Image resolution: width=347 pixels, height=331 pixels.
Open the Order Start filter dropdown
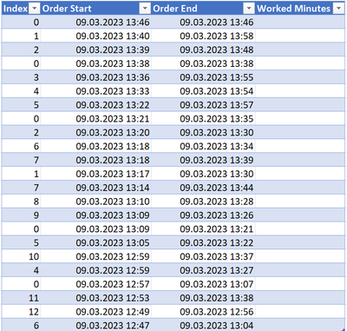145,9
